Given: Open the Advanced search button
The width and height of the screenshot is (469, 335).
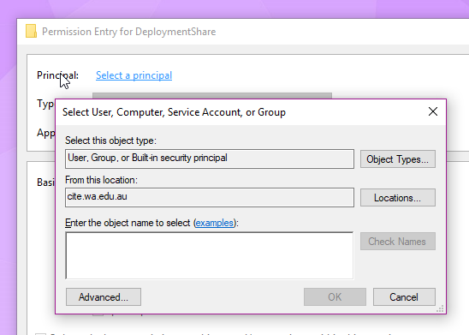Looking at the screenshot, I should [x=104, y=297].
